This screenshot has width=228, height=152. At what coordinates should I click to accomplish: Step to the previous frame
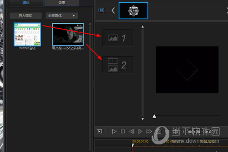point(132,131)
